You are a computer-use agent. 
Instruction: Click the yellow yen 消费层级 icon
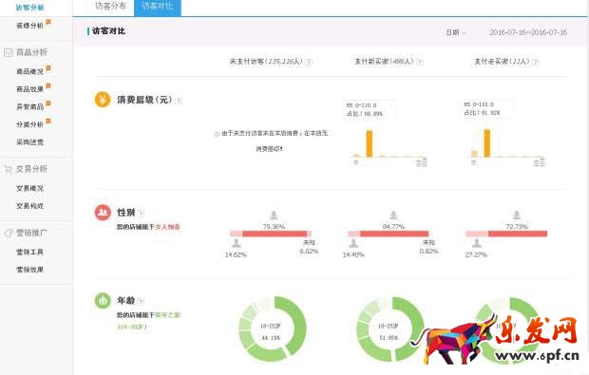click(x=103, y=100)
